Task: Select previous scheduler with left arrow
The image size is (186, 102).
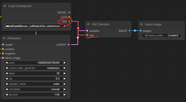Action: click(7, 89)
